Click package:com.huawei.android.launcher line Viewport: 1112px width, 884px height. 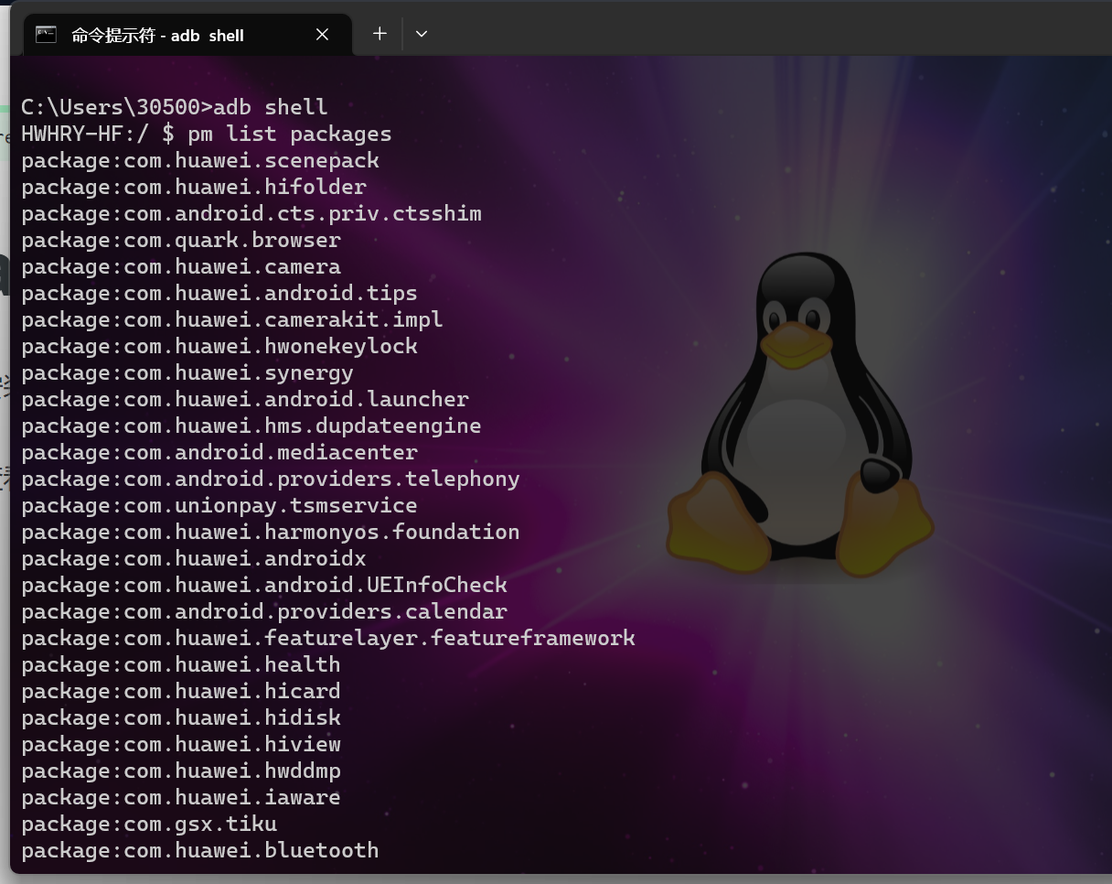pyautogui.click(x=245, y=399)
